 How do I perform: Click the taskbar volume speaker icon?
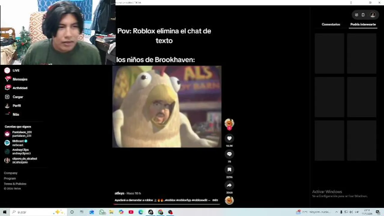point(351,212)
